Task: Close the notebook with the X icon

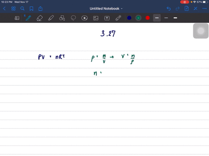Action: click(x=196, y=9)
